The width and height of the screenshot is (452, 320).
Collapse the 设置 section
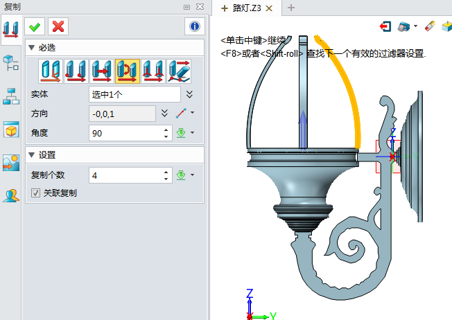click(x=32, y=155)
